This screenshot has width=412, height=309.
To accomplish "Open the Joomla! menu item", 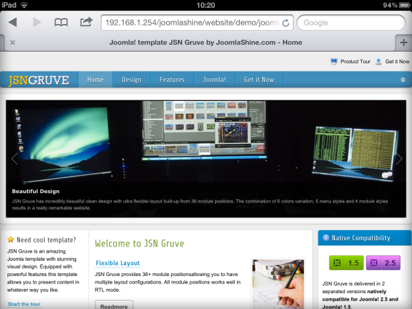I will pos(214,80).
